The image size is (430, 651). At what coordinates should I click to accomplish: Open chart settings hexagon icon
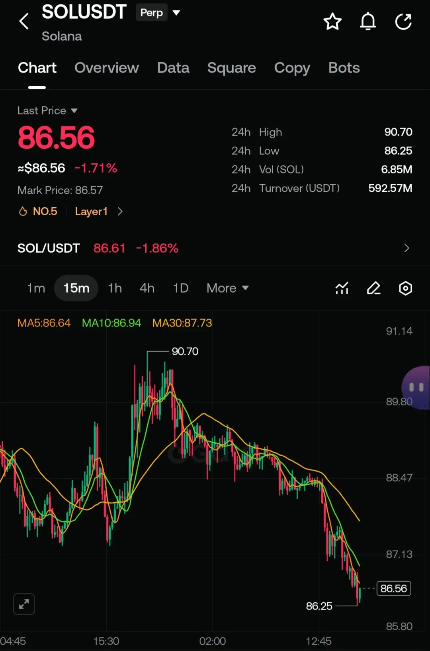(x=405, y=288)
